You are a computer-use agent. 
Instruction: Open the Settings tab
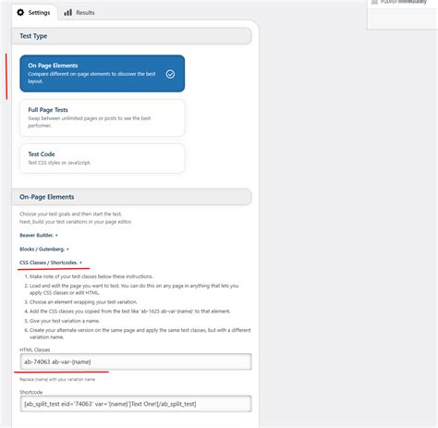point(33,13)
